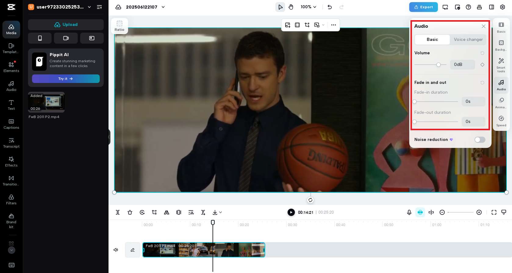This screenshot has width=512, height=273.
Task: Click the Pippit AI Try it button
Action: (x=66, y=79)
